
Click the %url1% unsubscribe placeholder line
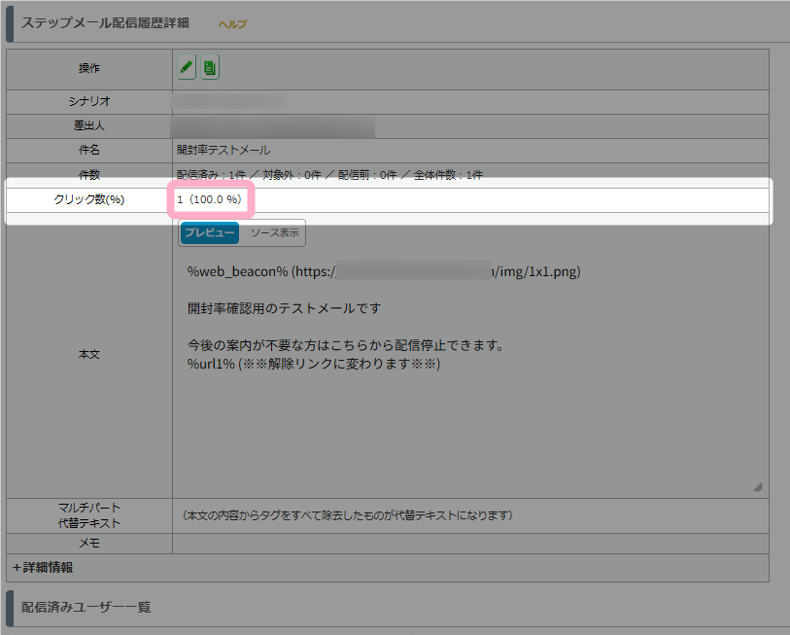coord(314,364)
